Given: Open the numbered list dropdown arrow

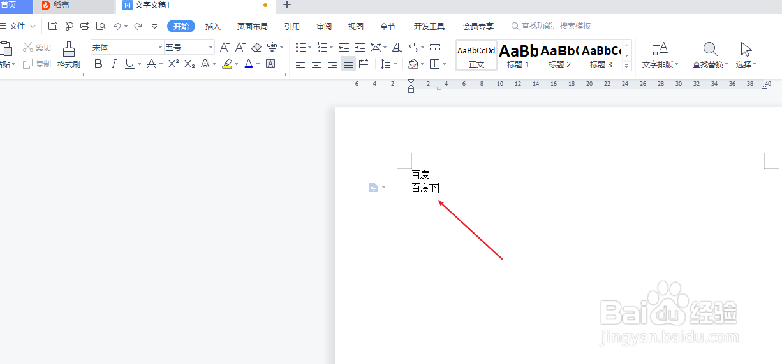Looking at the screenshot, I should pyautogui.click(x=332, y=48).
